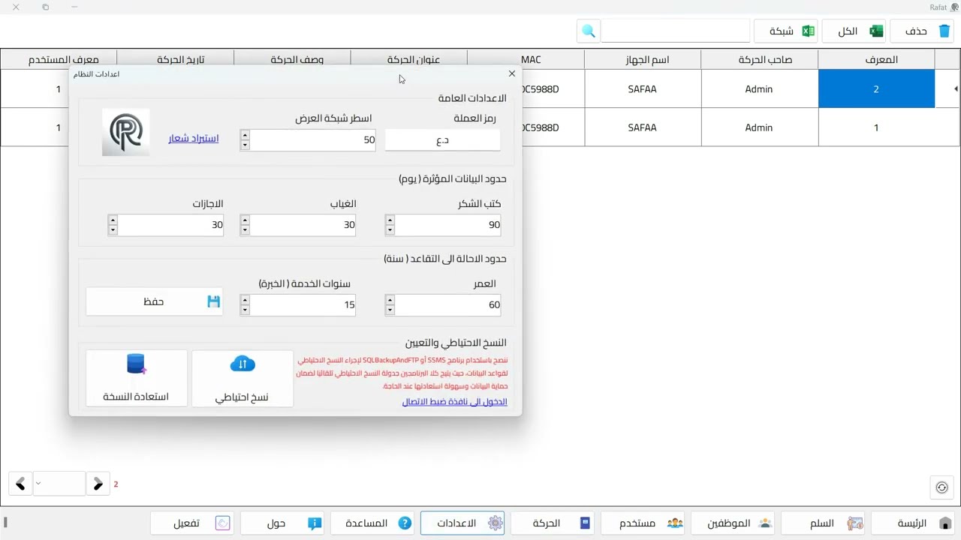Image resolution: width=961 pixels, height=540 pixels.
Task: Go to next page arrow
Action: [x=98, y=484]
